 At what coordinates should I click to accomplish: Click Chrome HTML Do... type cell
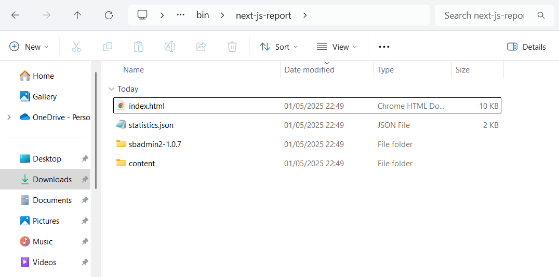point(411,106)
